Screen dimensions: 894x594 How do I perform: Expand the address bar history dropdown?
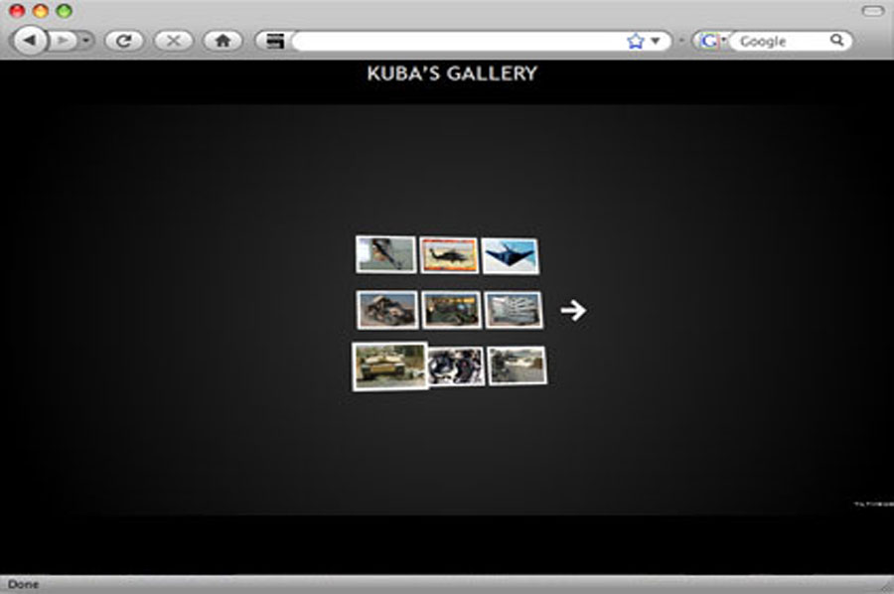656,41
